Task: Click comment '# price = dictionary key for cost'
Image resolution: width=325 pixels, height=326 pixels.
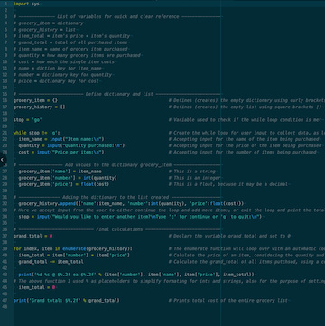Action: (56, 81)
